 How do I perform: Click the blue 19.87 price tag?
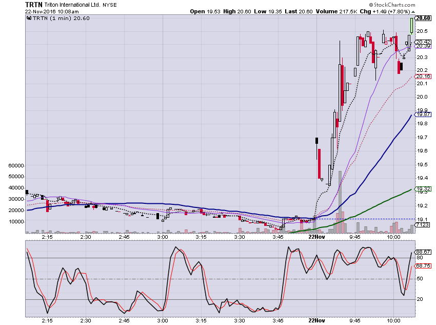[423, 114]
